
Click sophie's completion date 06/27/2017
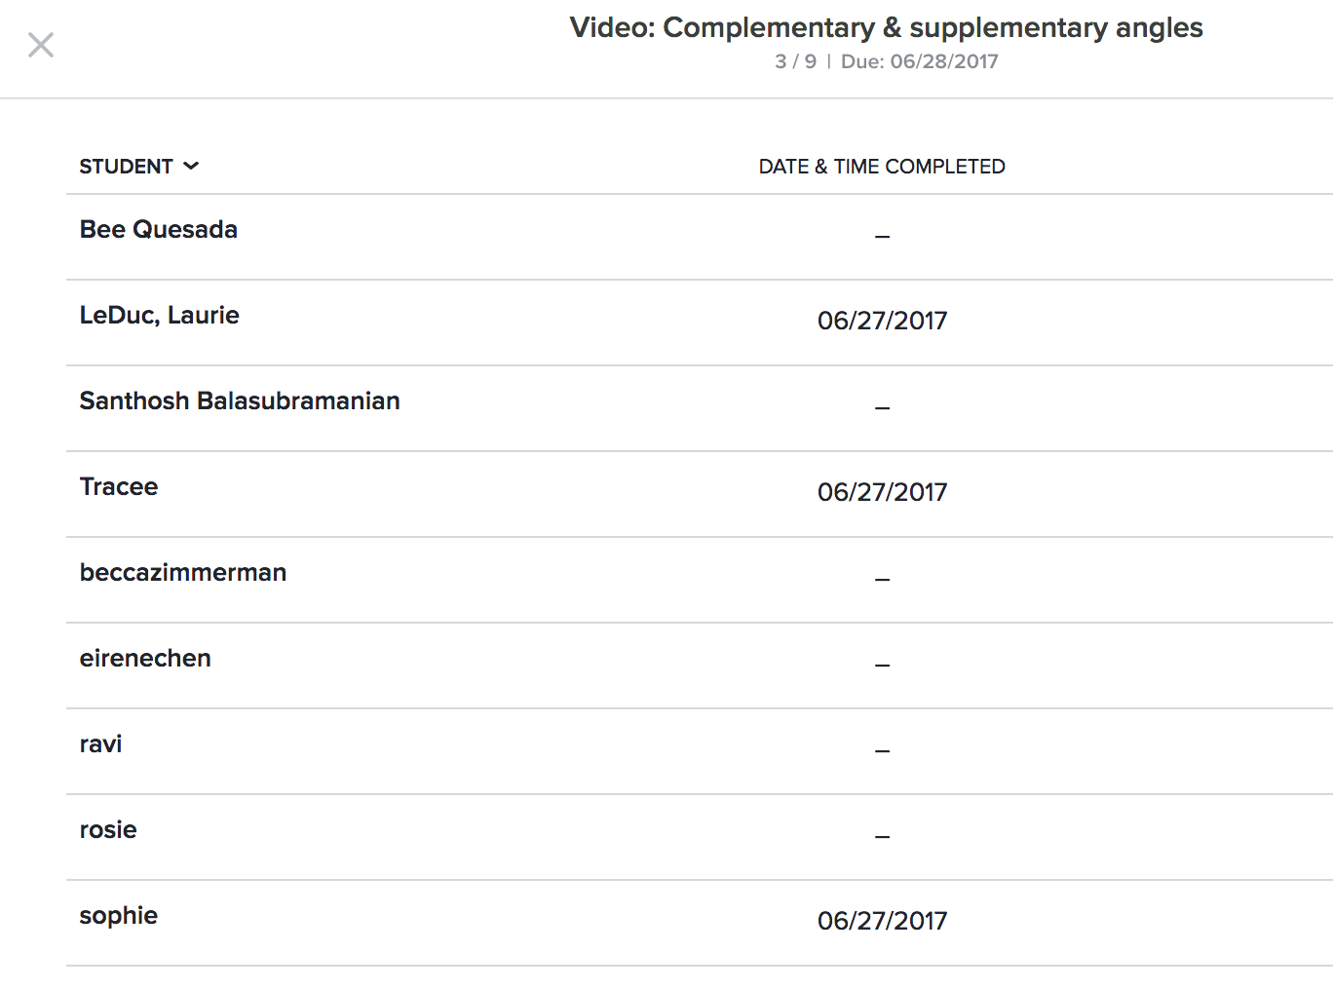(882, 921)
